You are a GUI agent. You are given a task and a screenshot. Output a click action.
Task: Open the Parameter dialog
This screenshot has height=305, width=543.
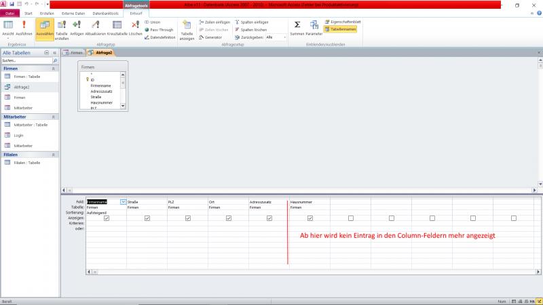click(x=314, y=28)
